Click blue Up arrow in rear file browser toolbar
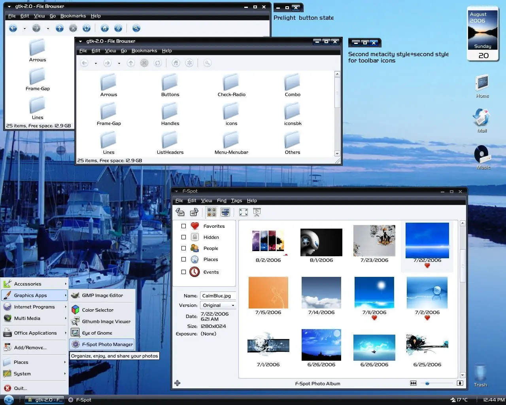This screenshot has width=506, height=405. click(60, 28)
